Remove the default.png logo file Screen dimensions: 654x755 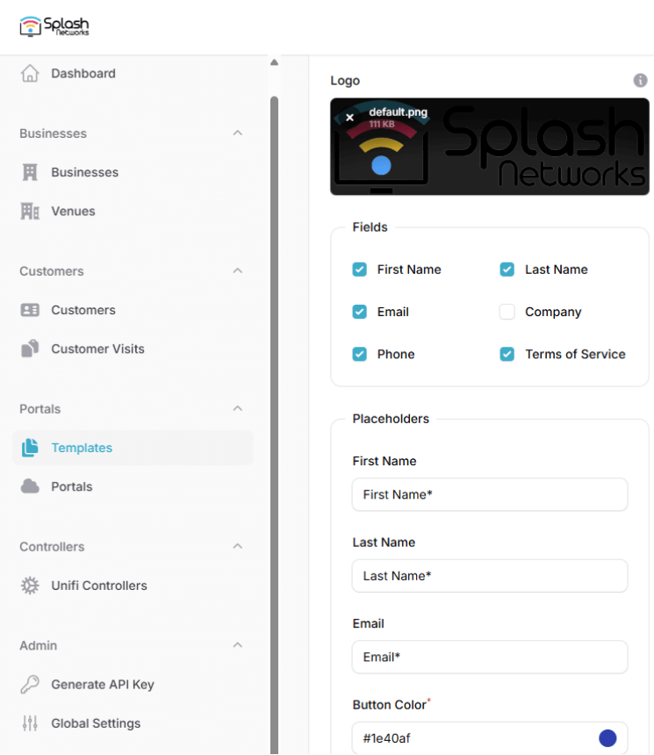point(349,117)
